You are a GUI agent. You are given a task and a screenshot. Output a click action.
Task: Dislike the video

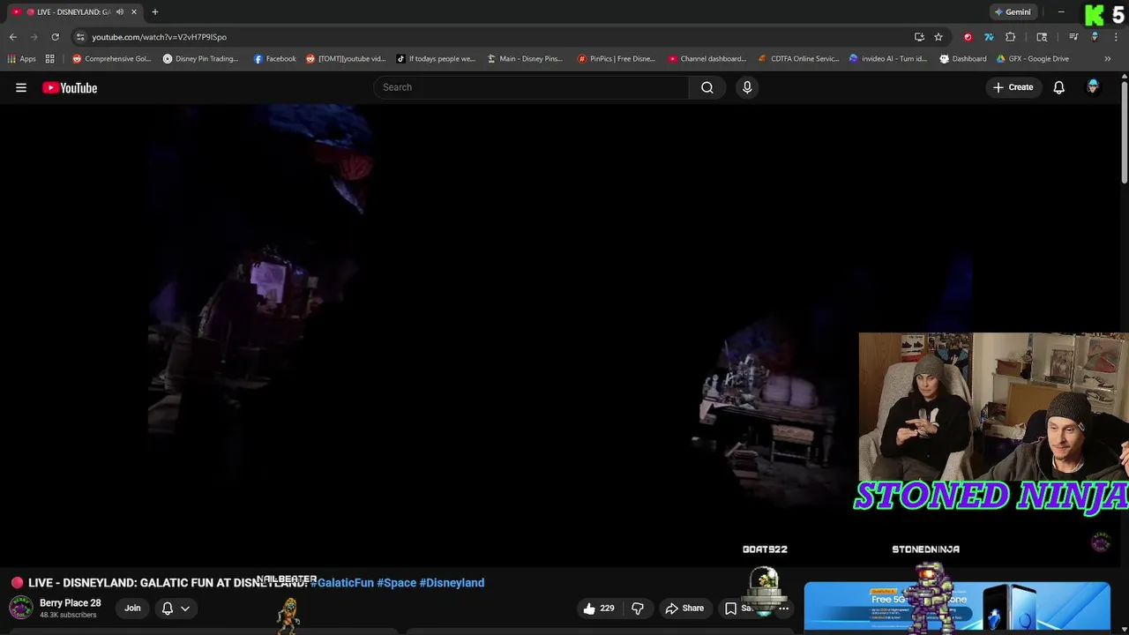click(x=638, y=608)
